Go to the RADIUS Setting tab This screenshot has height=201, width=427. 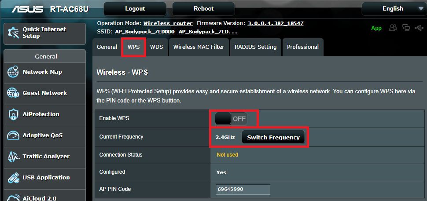coord(255,47)
